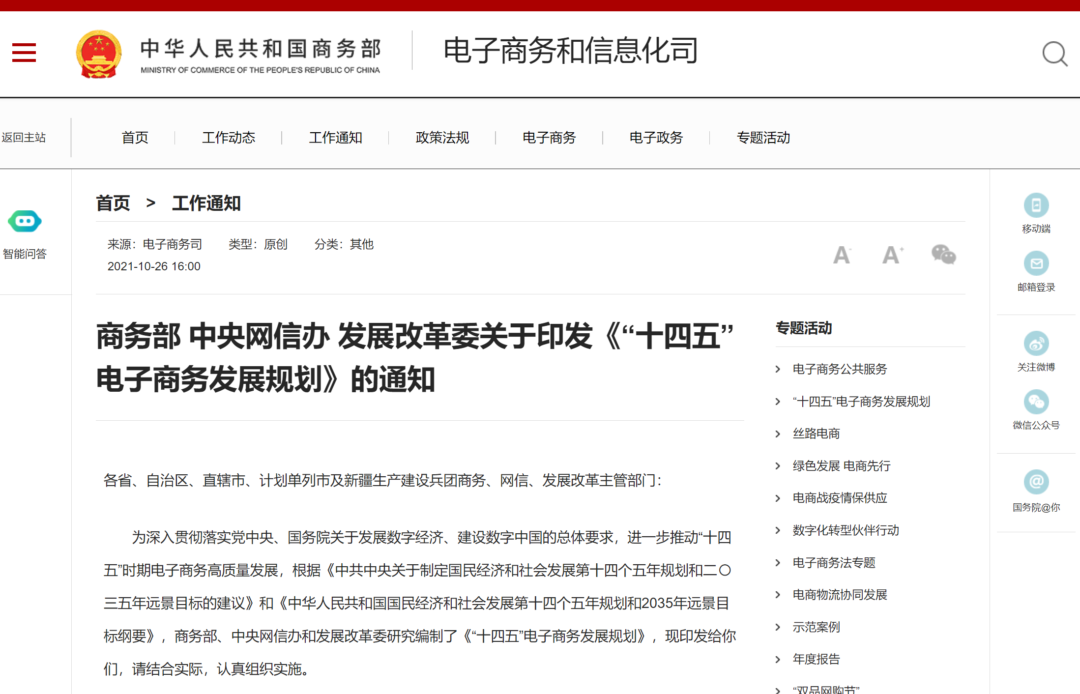Follow on Weibo via 关注微博 icon
Image resolution: width=1080 pixels, height=694 pixels.
(x=1036, y=344)
